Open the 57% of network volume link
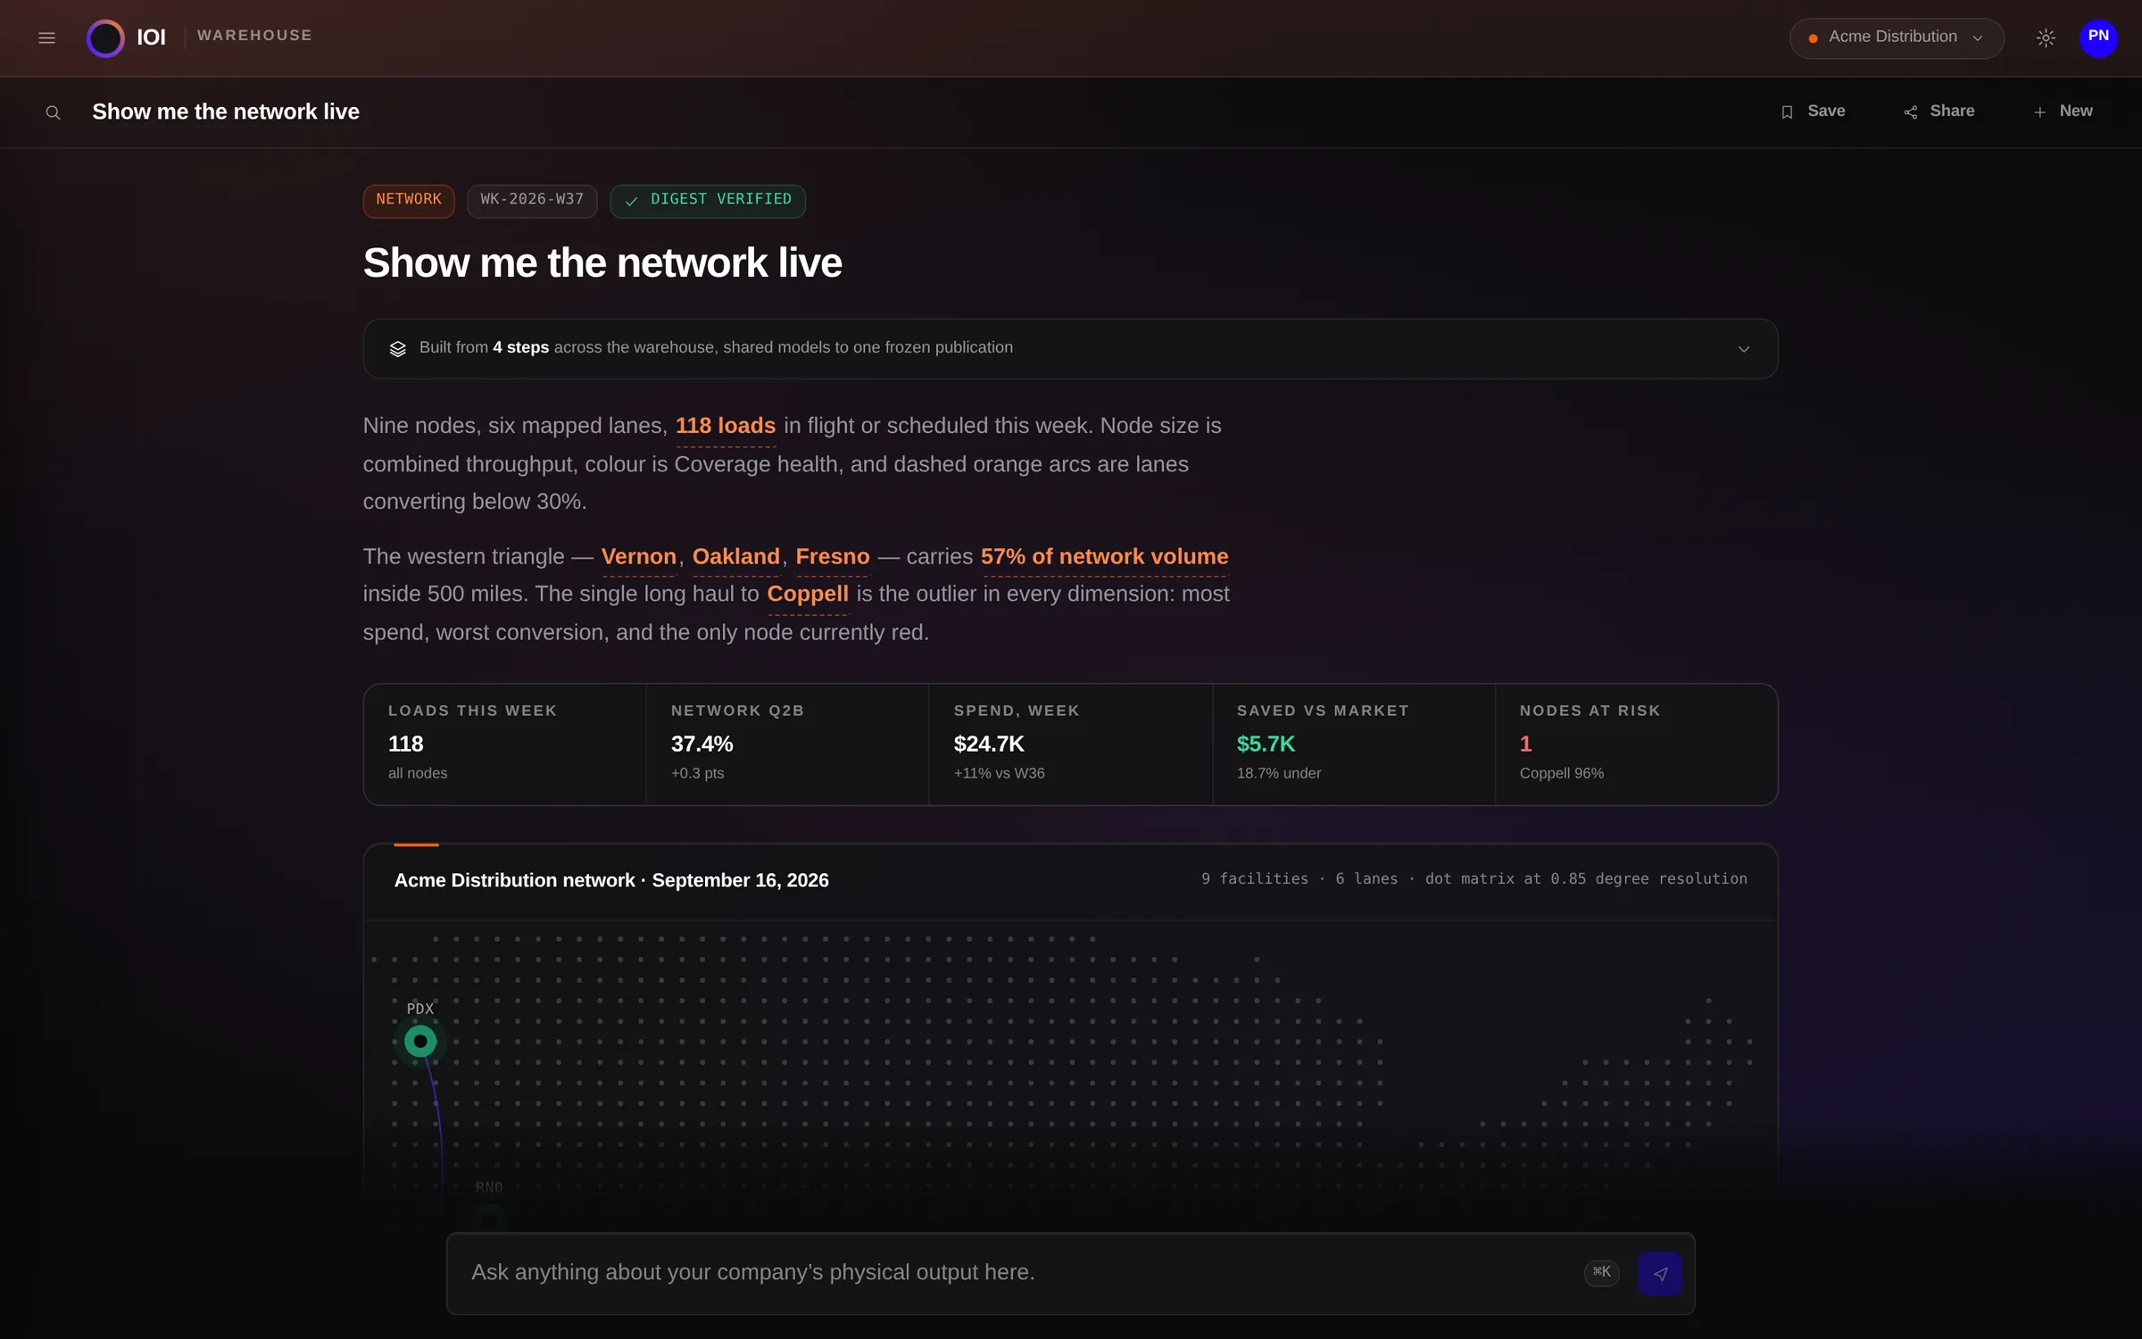 [x=1105, y=556]
